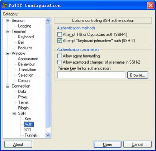Click the PuTTY icon in the title bar
Image resolution: width=156 pixels, height=151 pixels.
(x=4, y=5)
